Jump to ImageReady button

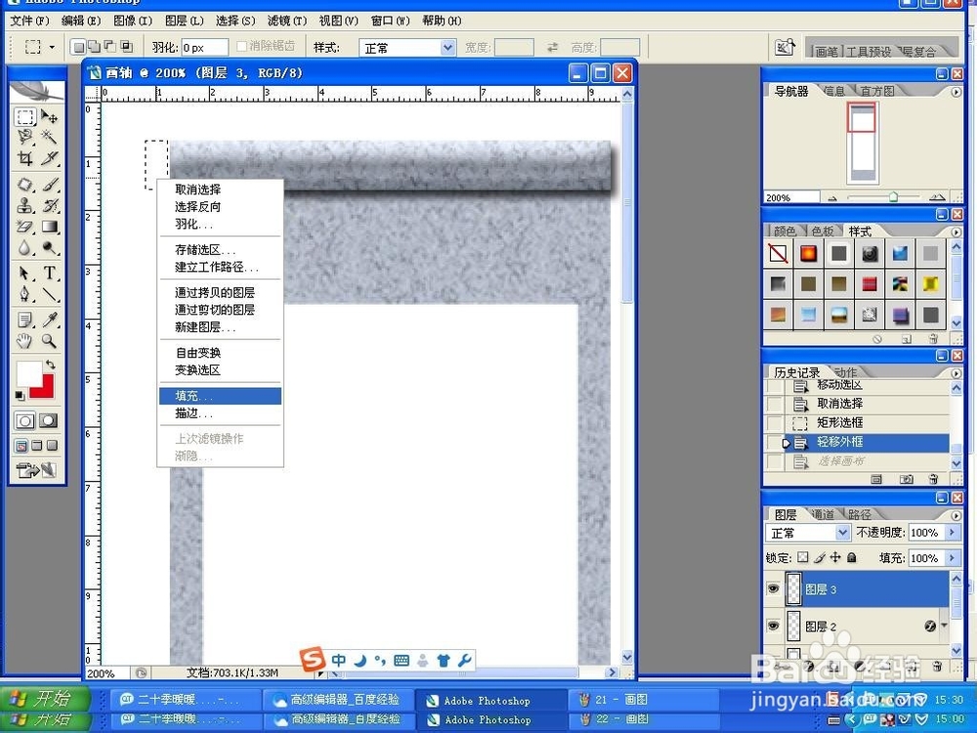(36, 470)
